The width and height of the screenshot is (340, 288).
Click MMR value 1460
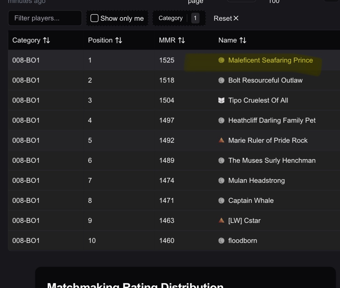tap(167, 240)
